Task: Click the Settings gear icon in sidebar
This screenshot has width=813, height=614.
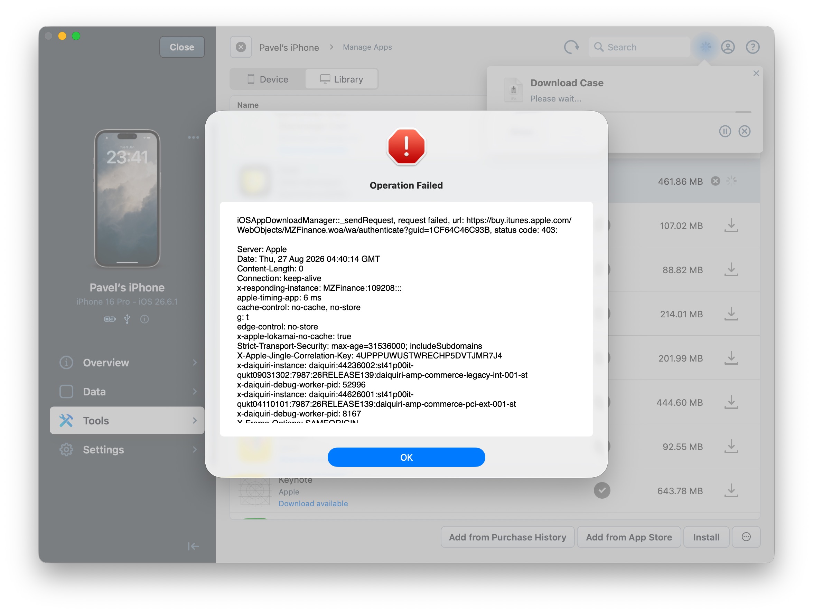Action: (66, 450)
